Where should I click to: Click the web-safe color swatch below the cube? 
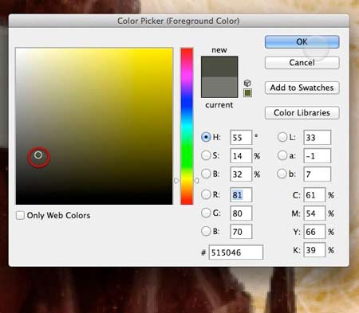(x=247, y=92)
